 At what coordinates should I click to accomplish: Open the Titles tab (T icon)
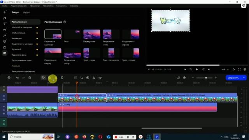(x=5, y=24)
